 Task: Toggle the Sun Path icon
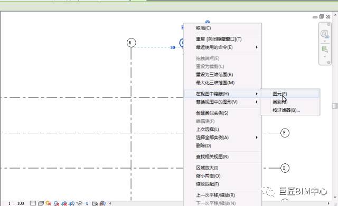(x=48, y=203)
